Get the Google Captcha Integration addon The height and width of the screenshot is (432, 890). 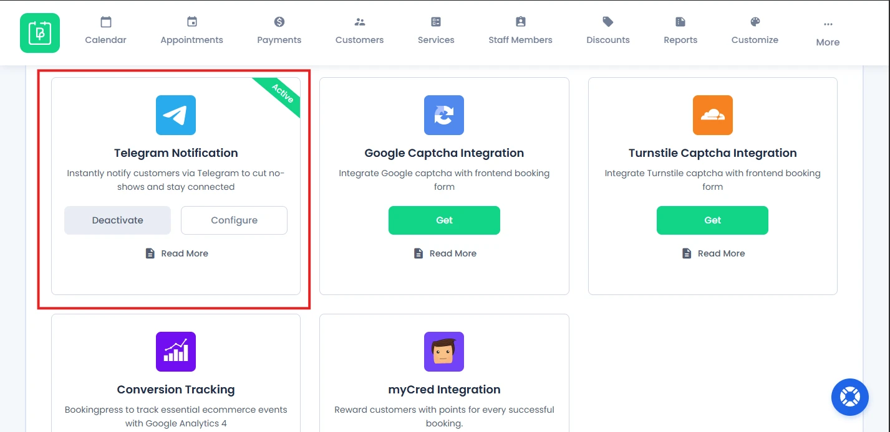[444, 220]
